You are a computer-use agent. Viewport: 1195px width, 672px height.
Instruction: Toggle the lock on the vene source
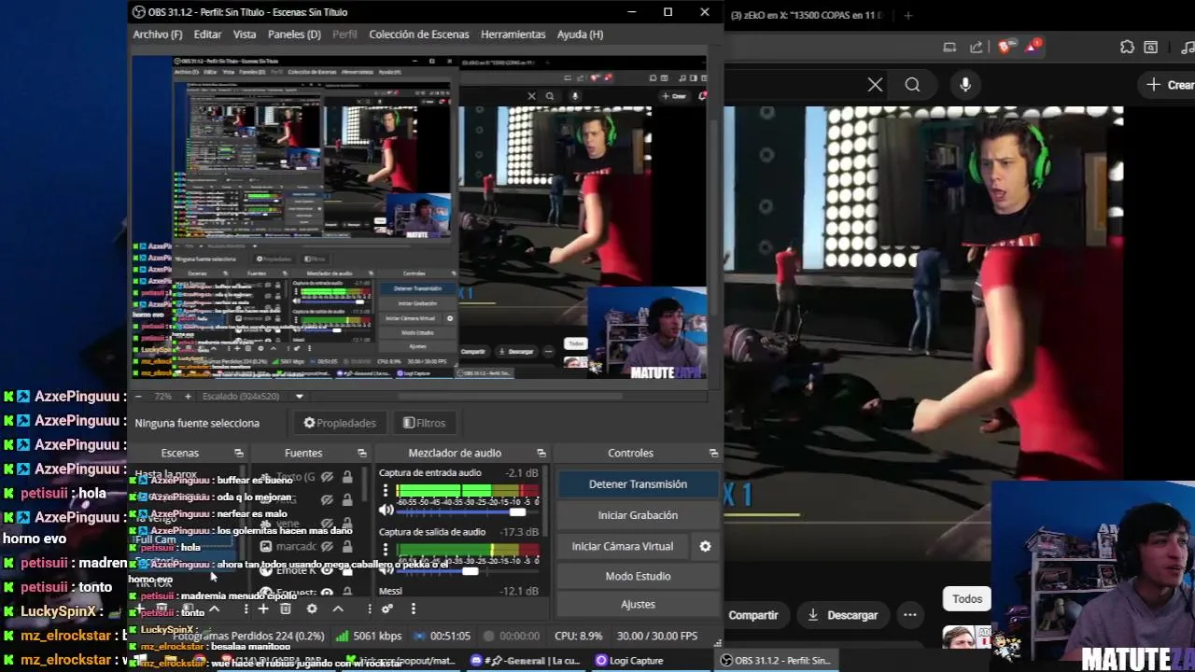click(347, 524)
